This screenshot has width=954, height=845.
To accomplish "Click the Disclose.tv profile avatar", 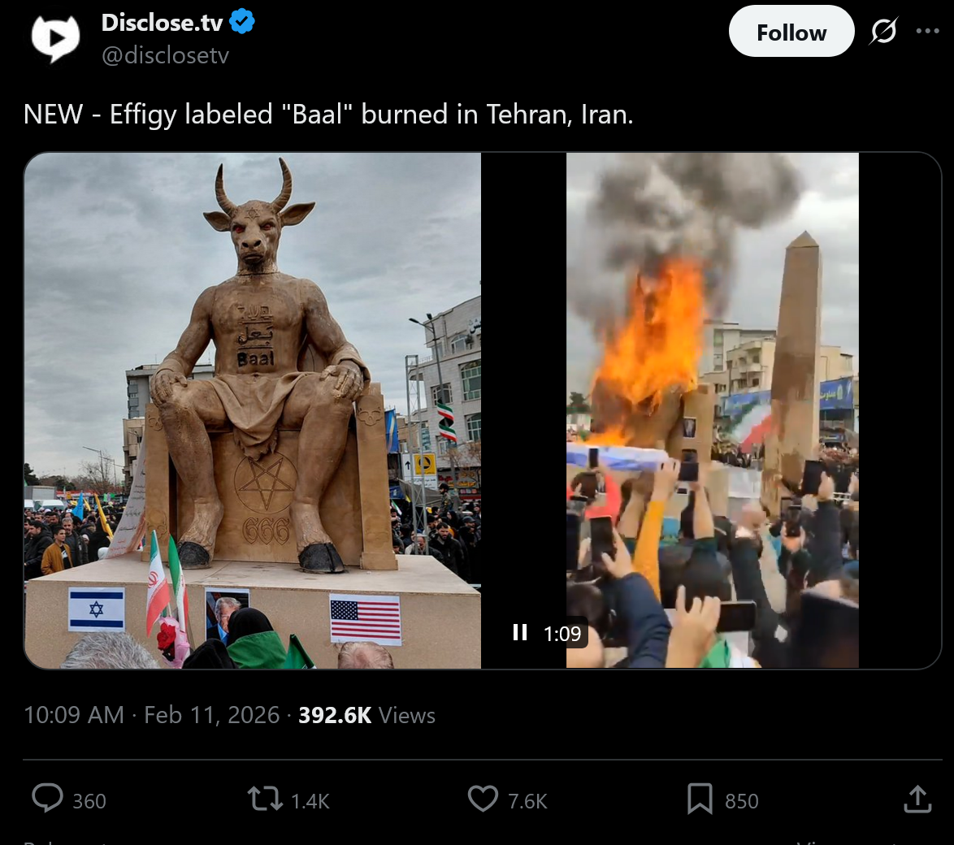I will coord(55,37).
